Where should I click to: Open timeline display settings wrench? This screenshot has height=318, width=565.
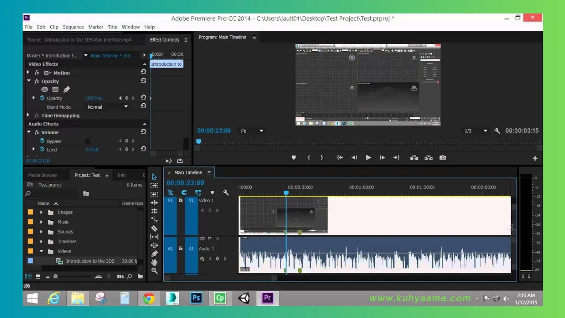(x=226, y=193)
